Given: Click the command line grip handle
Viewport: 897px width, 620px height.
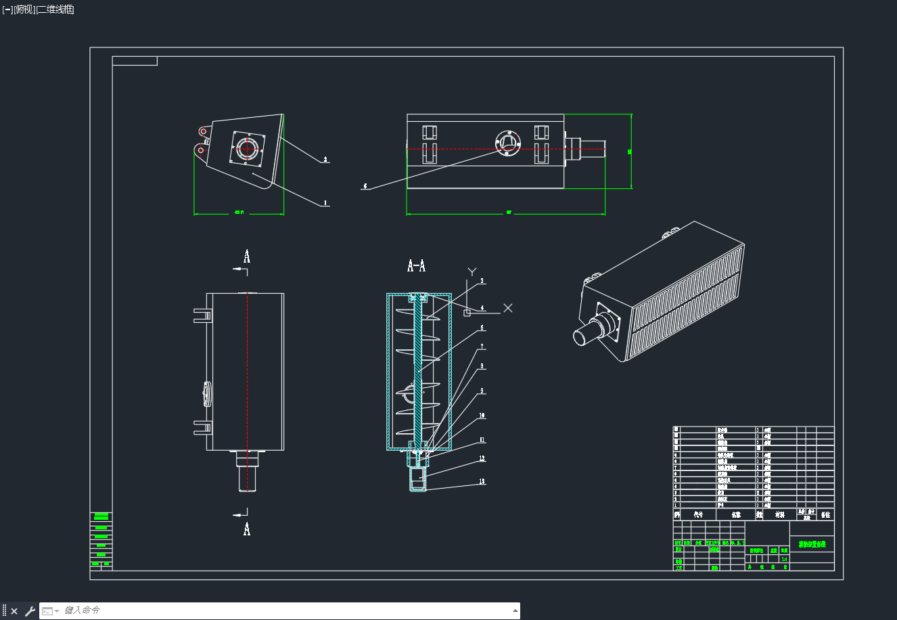Looking at the screenshot, I should 4,611.
